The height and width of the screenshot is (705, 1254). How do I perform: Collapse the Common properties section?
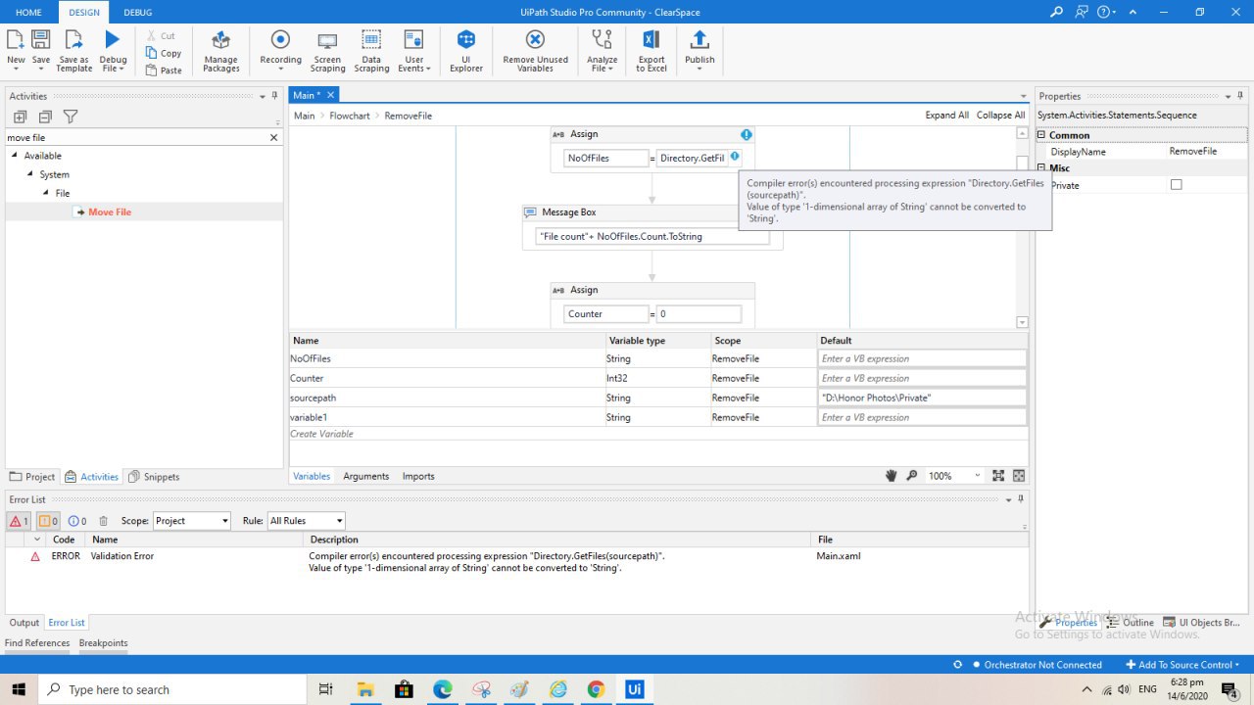(1041, 135)
